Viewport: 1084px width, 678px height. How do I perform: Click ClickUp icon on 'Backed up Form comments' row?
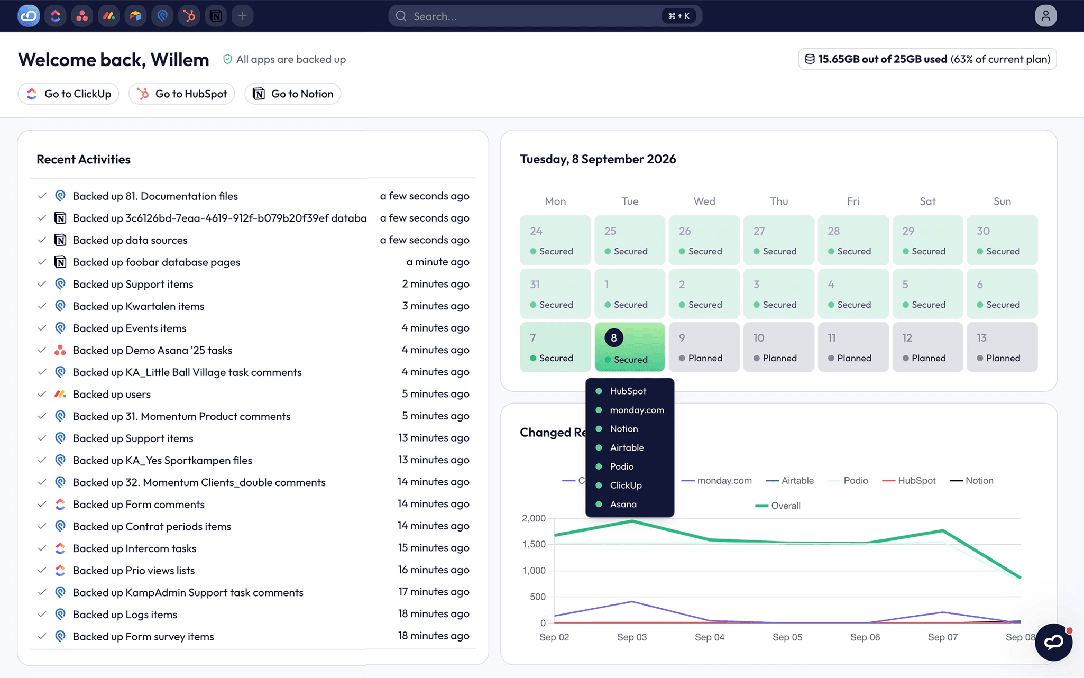point(60,505)
